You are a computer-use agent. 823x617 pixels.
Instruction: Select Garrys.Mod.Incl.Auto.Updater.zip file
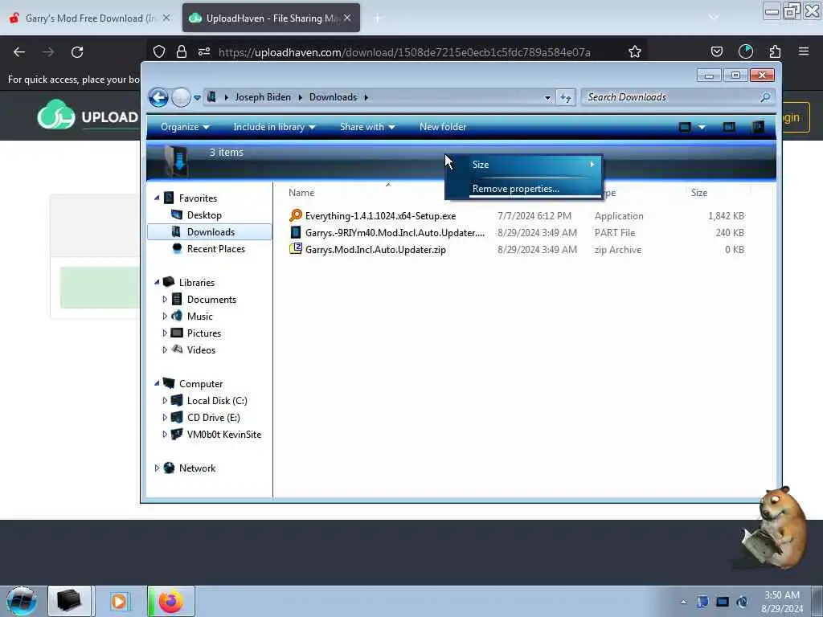tap(375, 250)
